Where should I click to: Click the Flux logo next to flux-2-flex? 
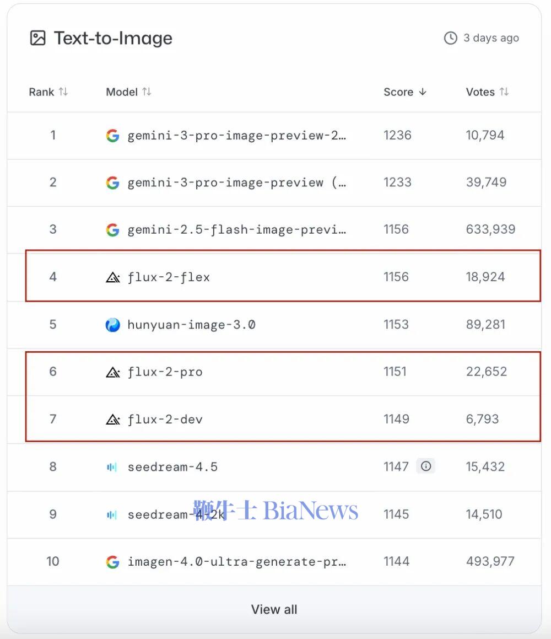tap(112, 277)
